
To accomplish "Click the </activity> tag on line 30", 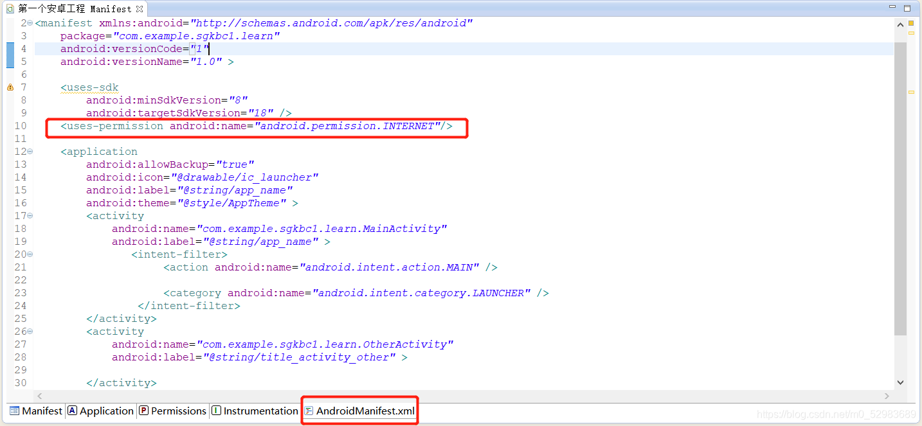I will tap(122, 383).
